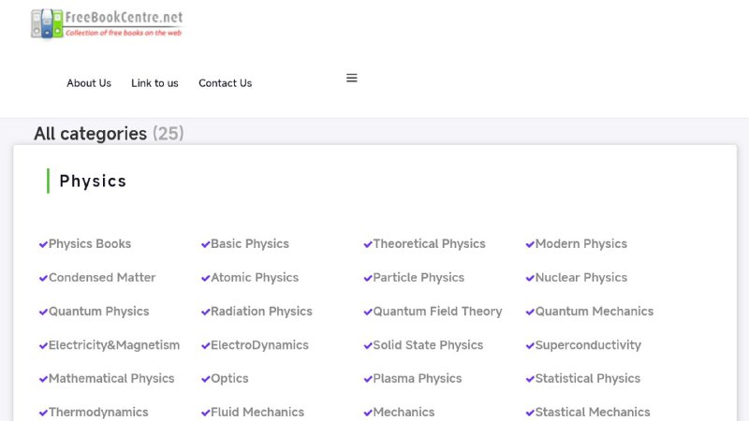
Task: Visit the Plasma Physics category link
Action: click(x=418, y=379)
